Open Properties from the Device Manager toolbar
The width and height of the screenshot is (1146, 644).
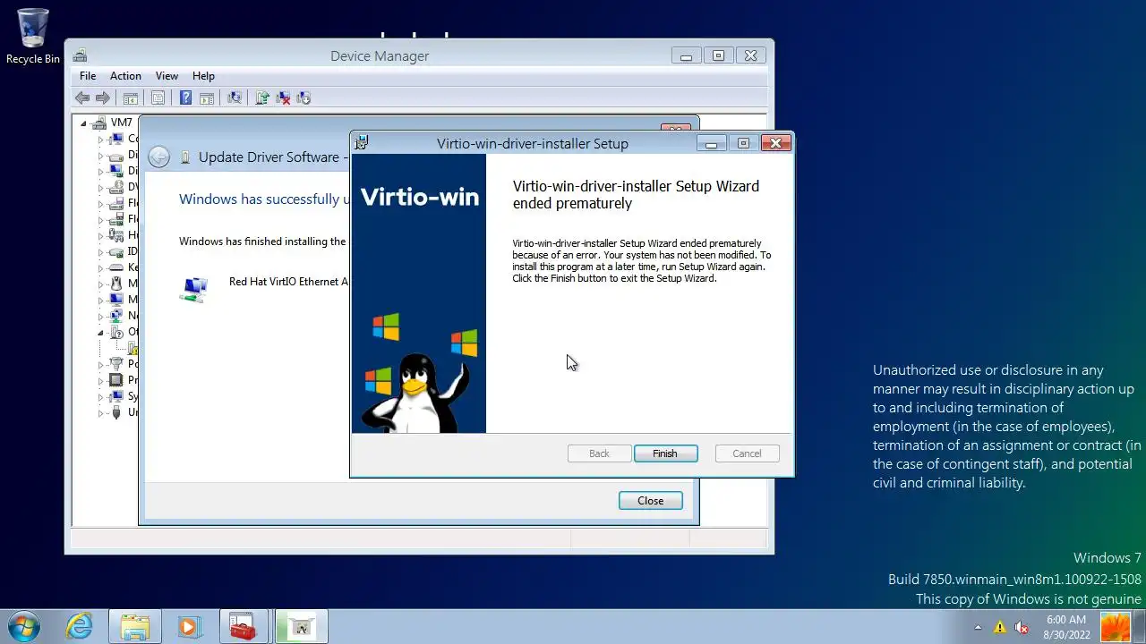(158, 98)
